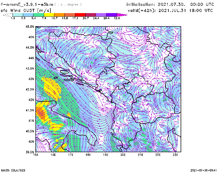Click the legend value 5.4

[33, 18]
